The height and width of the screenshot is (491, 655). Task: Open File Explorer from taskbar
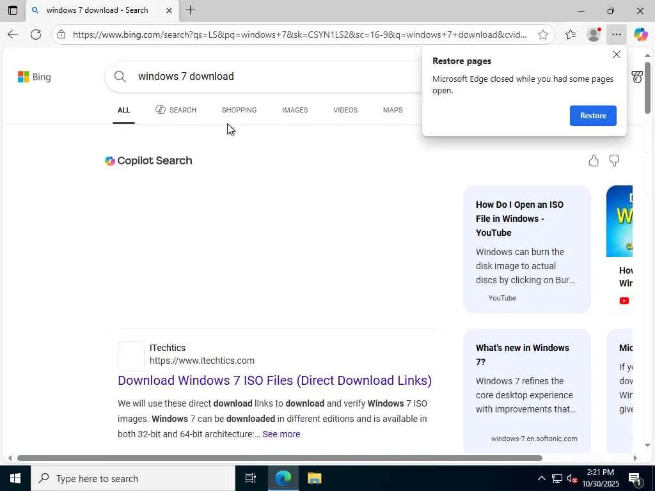point(314,478)
